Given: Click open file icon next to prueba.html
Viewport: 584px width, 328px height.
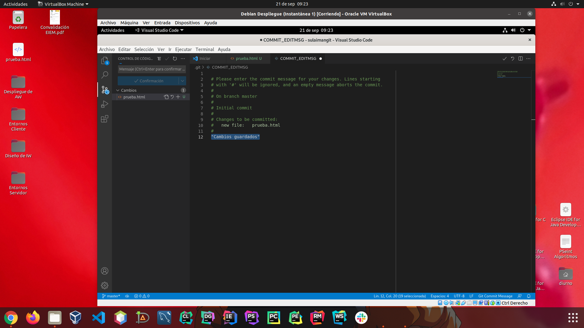Looking at the screenshot, I should tap(166, 97).
